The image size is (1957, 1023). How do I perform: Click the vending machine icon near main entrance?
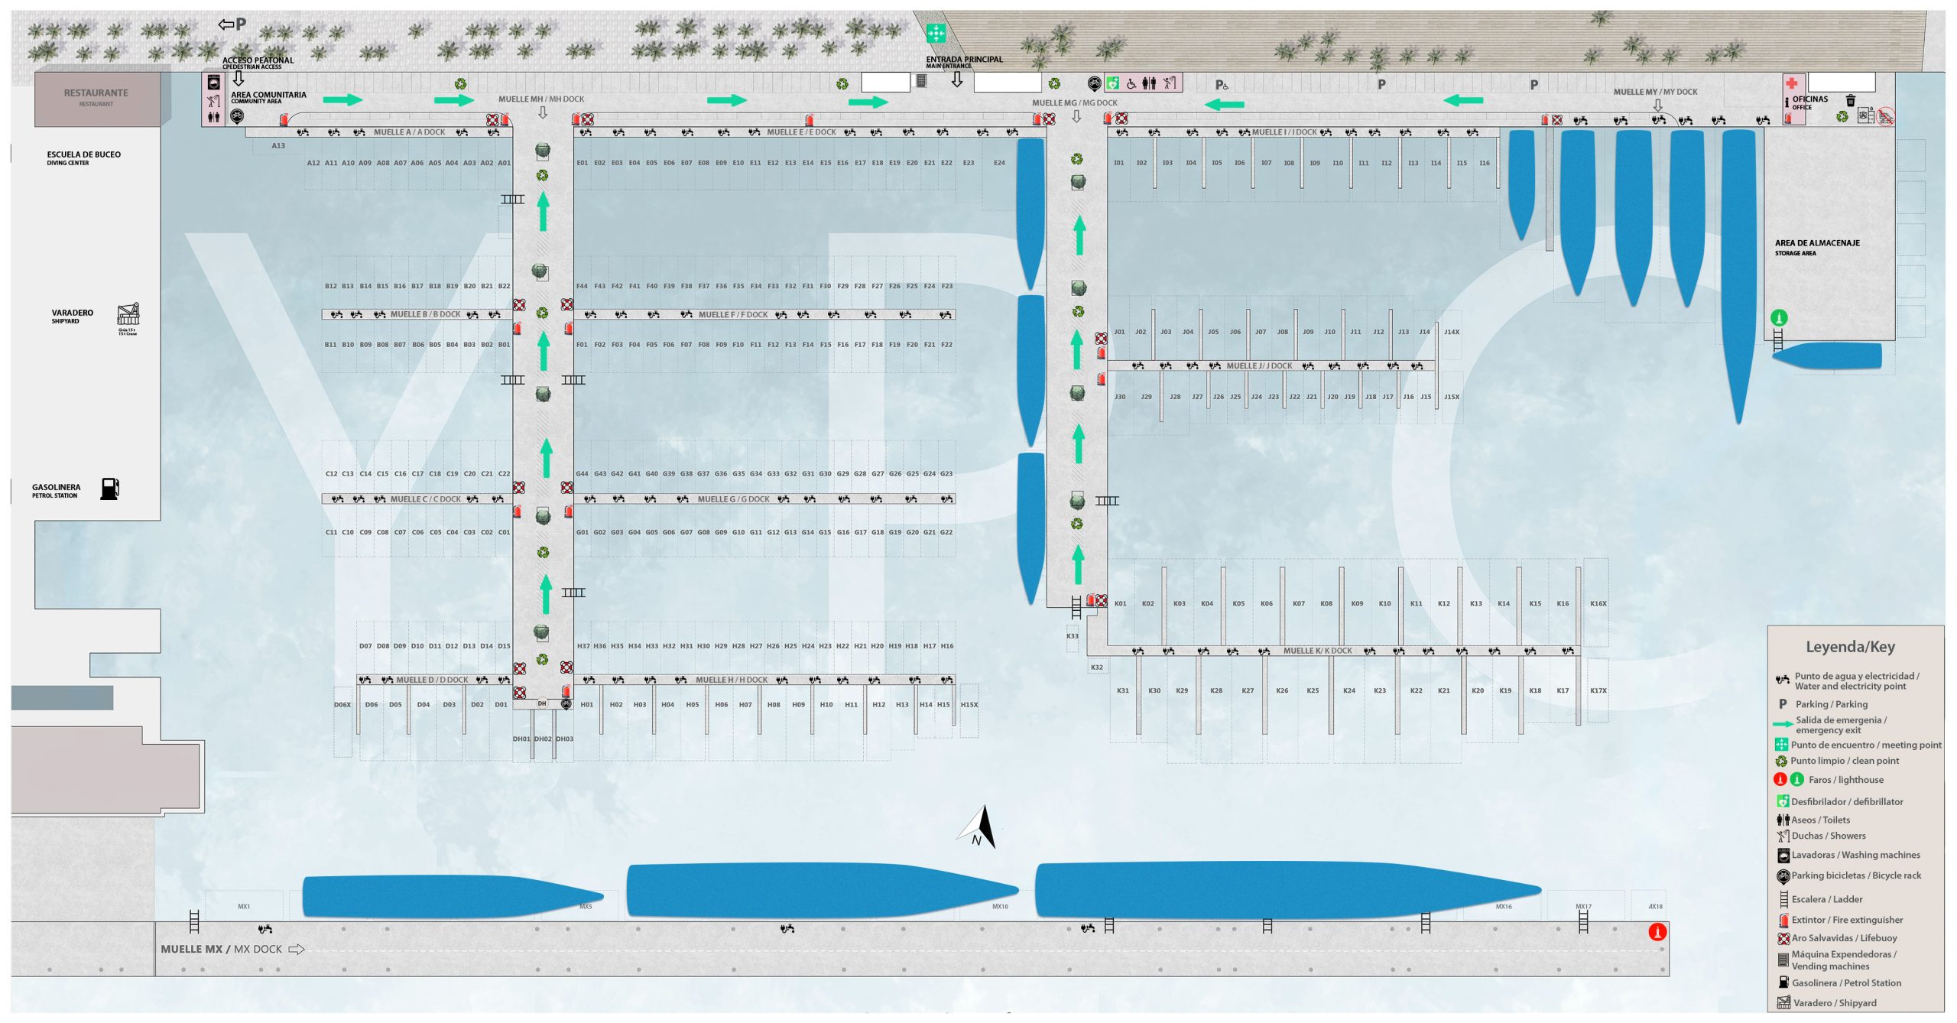922,81
